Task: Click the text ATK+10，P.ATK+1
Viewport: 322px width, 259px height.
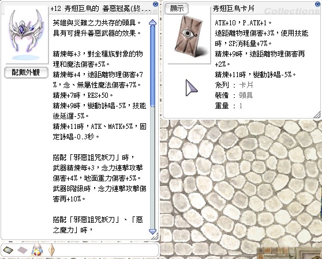Action: click(x=243, y=22)
